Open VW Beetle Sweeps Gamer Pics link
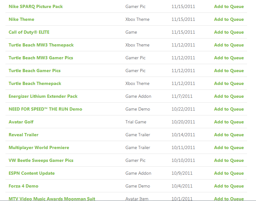 coord(41,160)
